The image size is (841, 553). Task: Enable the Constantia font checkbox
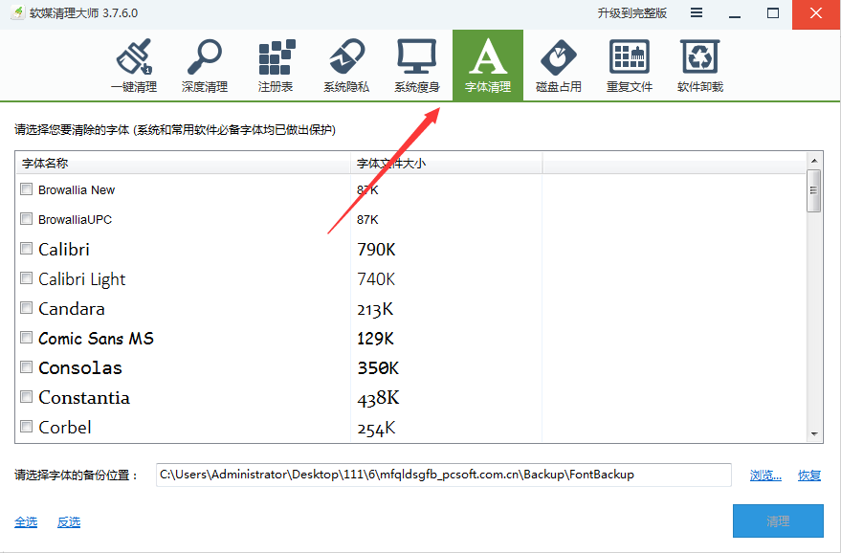(26, 397)
